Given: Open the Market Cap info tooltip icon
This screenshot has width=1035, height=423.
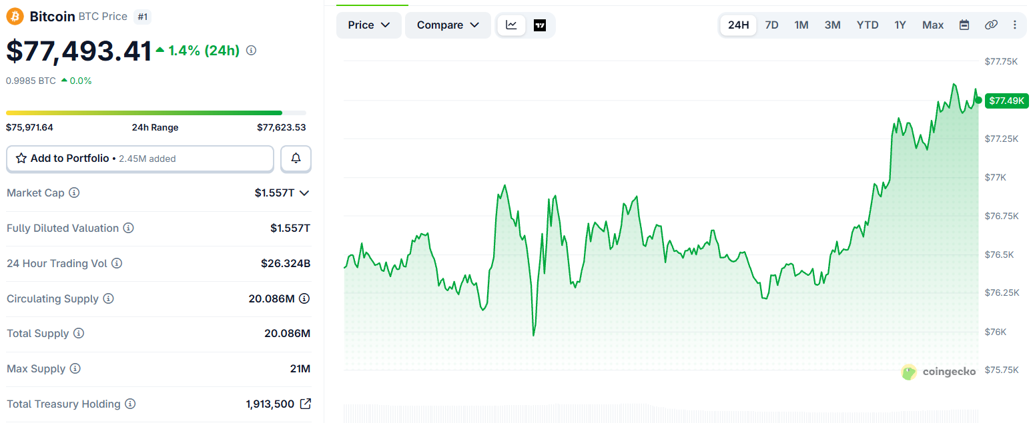Looking at the screenshot, I should click(75, 193).
